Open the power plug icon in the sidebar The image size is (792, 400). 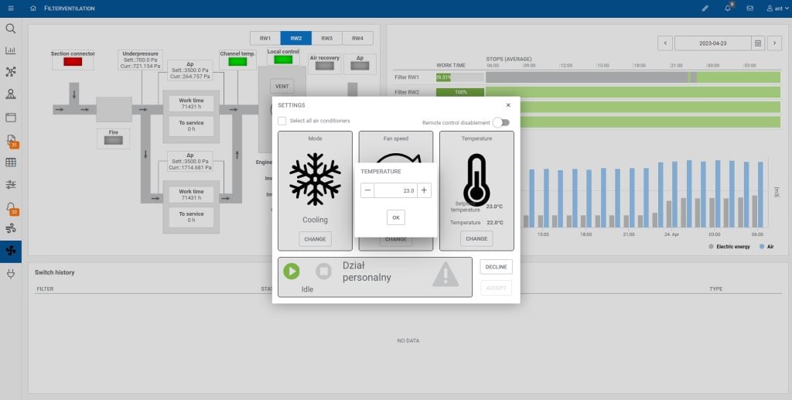(11, 274)
